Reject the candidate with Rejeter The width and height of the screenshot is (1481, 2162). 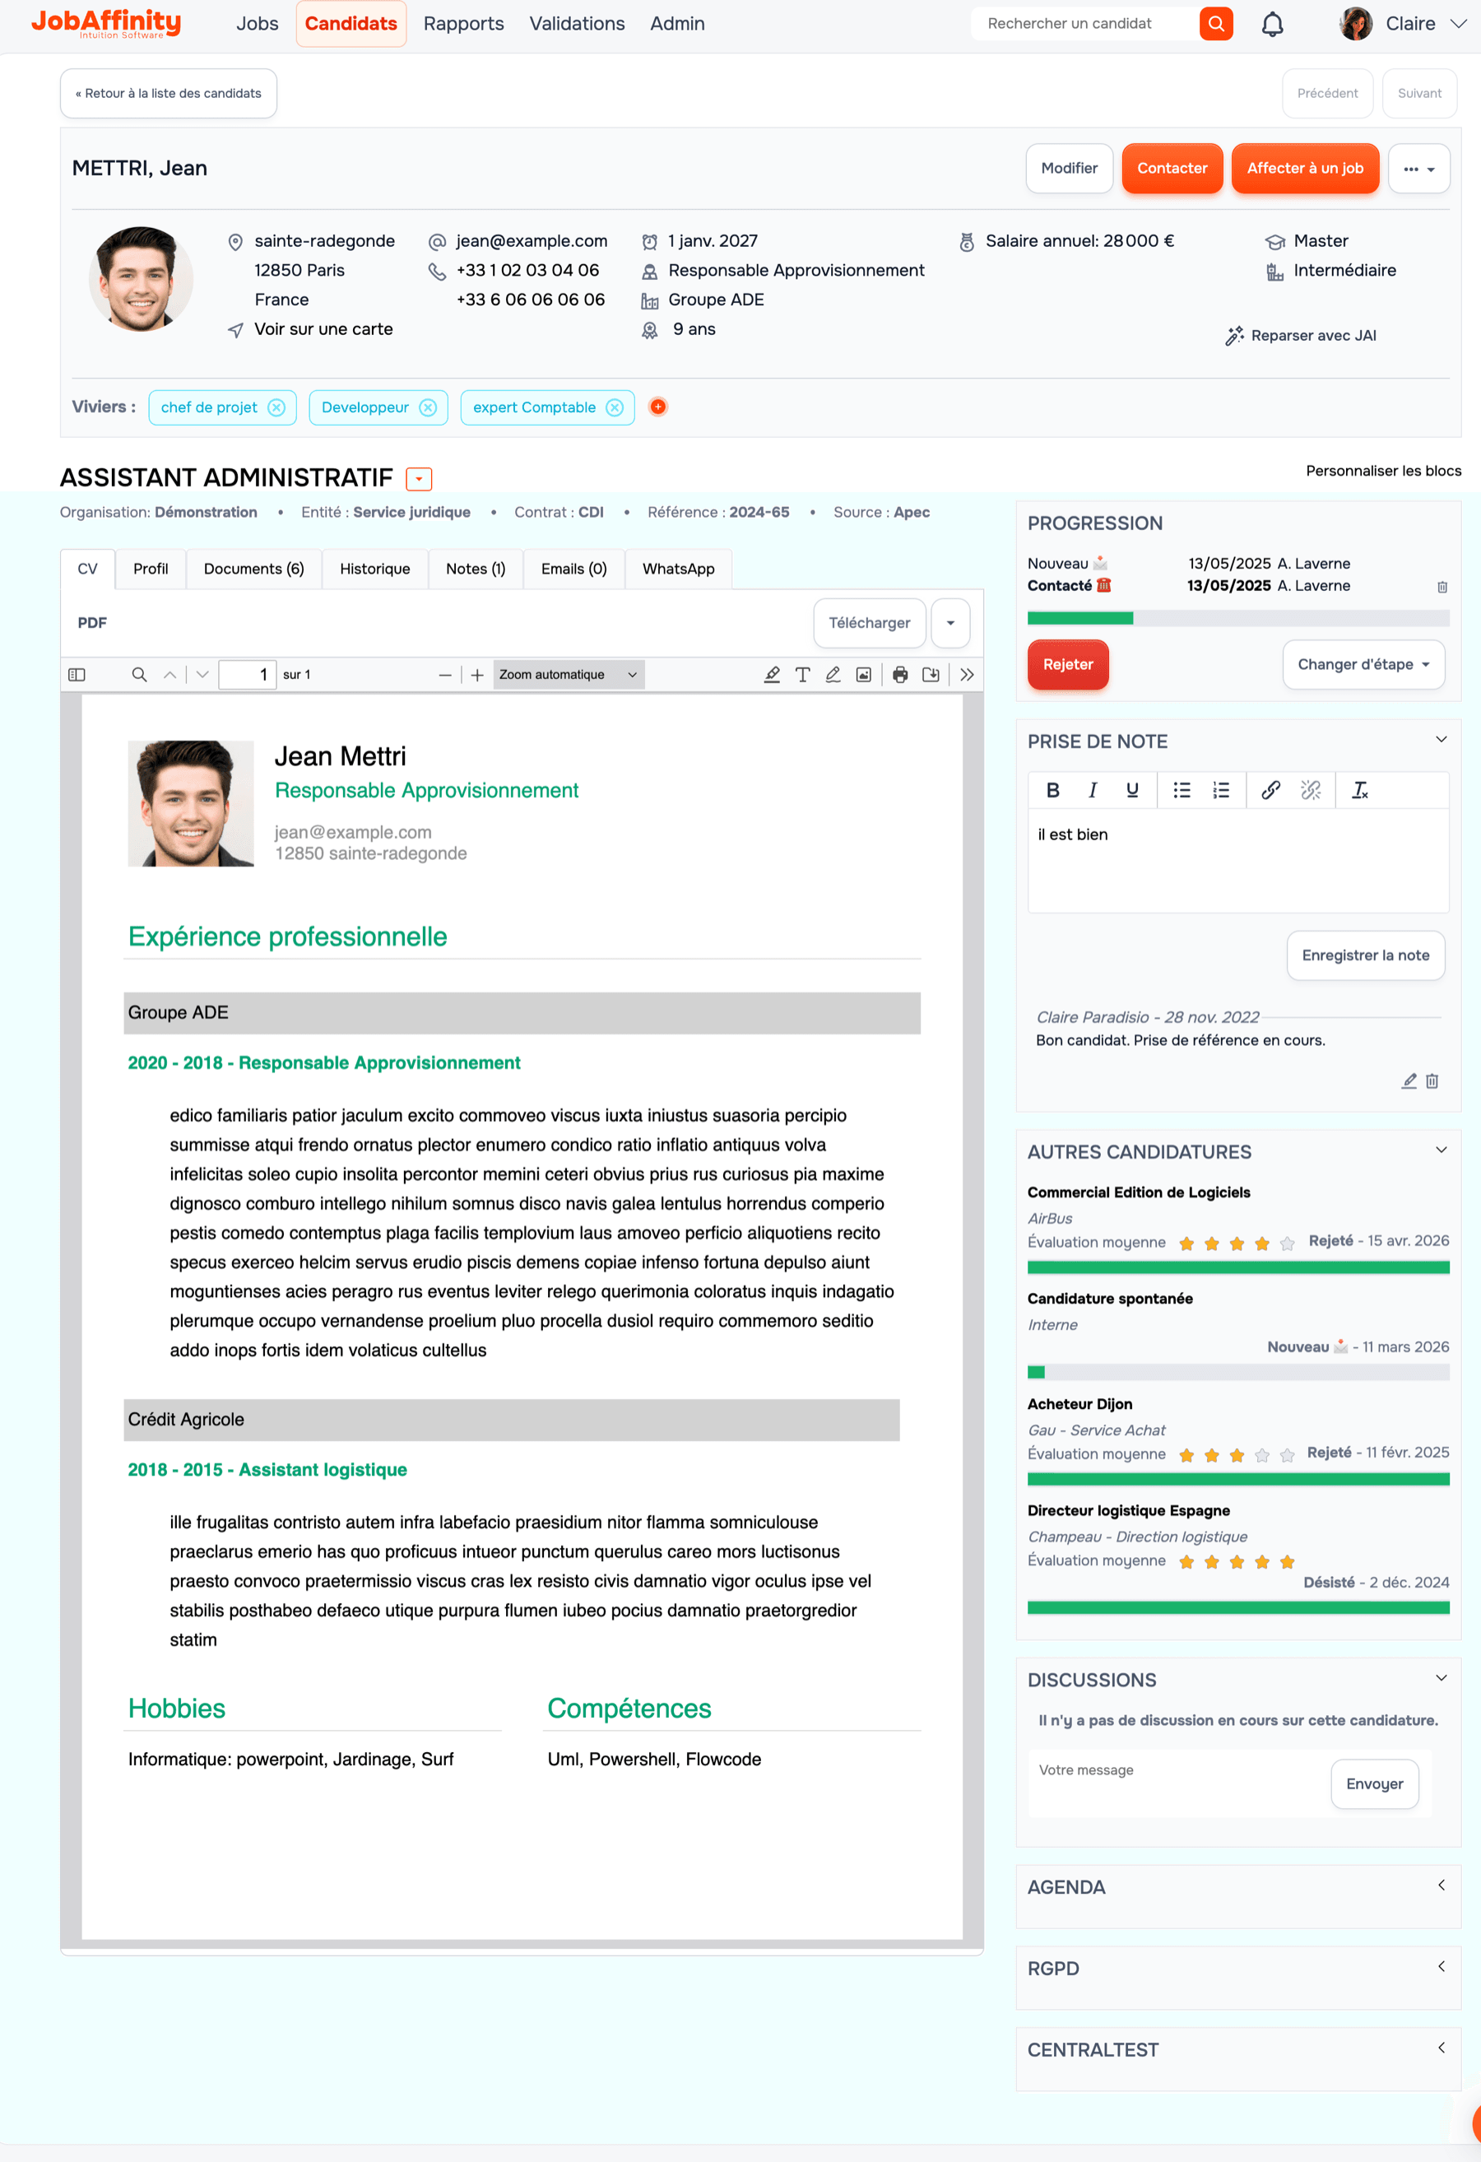point(1067,664)
